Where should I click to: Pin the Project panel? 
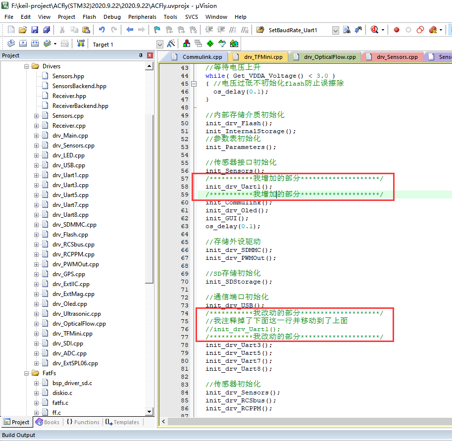click(141, 55)
